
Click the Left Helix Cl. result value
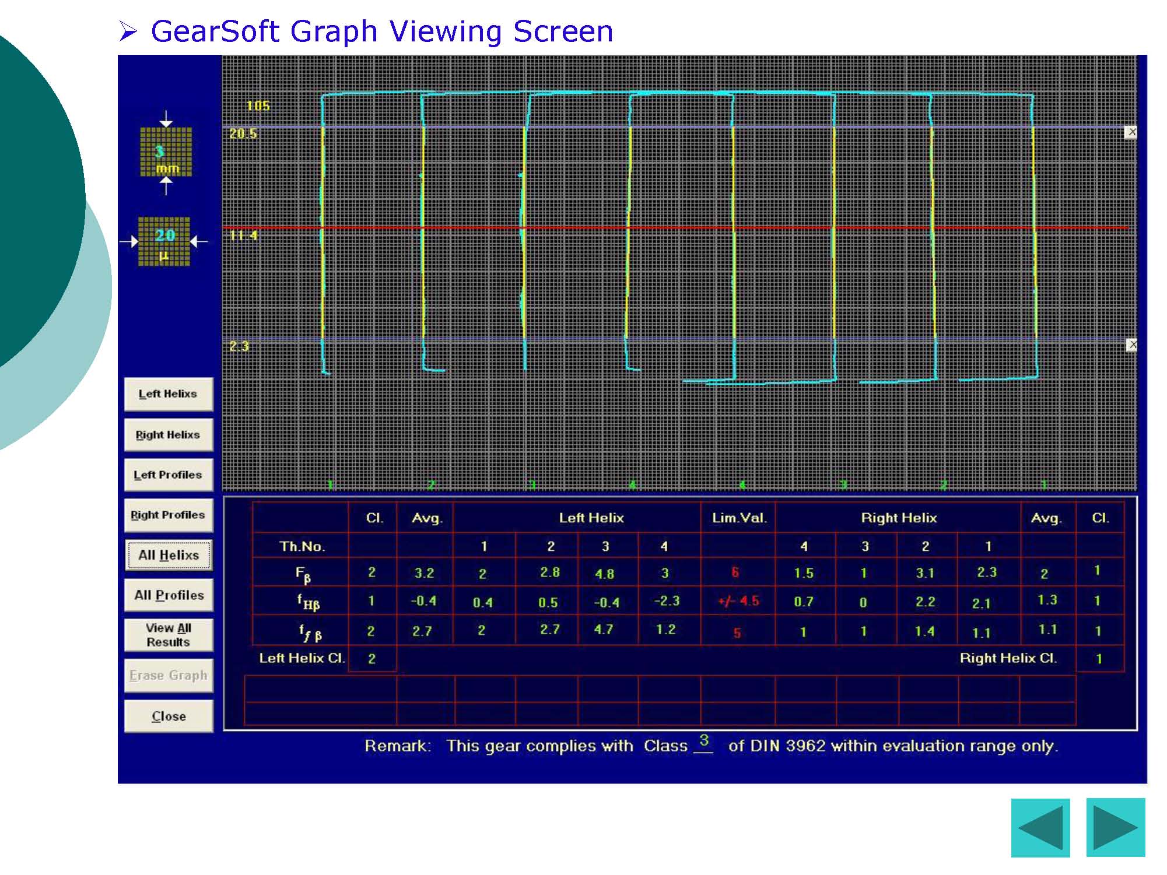pyautogui.click(x=372, y=659)
